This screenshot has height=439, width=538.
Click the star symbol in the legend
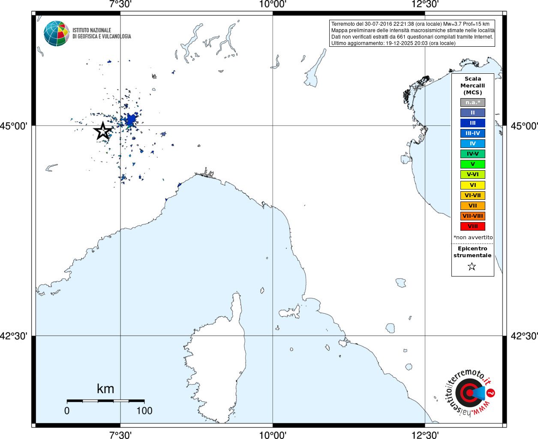click(472, 267)
